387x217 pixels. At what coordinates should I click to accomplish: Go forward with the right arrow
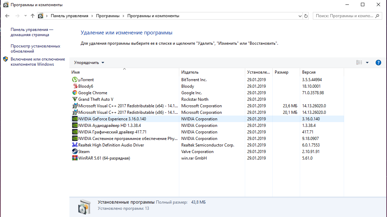17,16
